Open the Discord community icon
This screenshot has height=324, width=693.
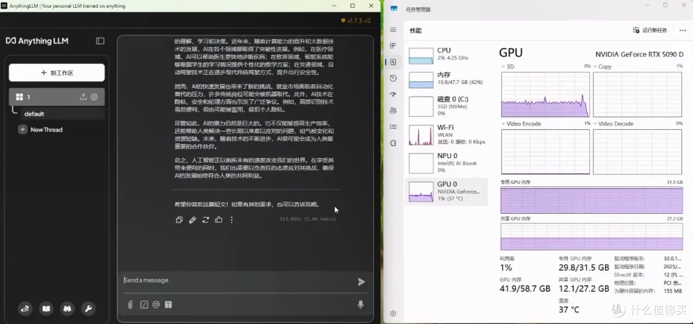67,309
